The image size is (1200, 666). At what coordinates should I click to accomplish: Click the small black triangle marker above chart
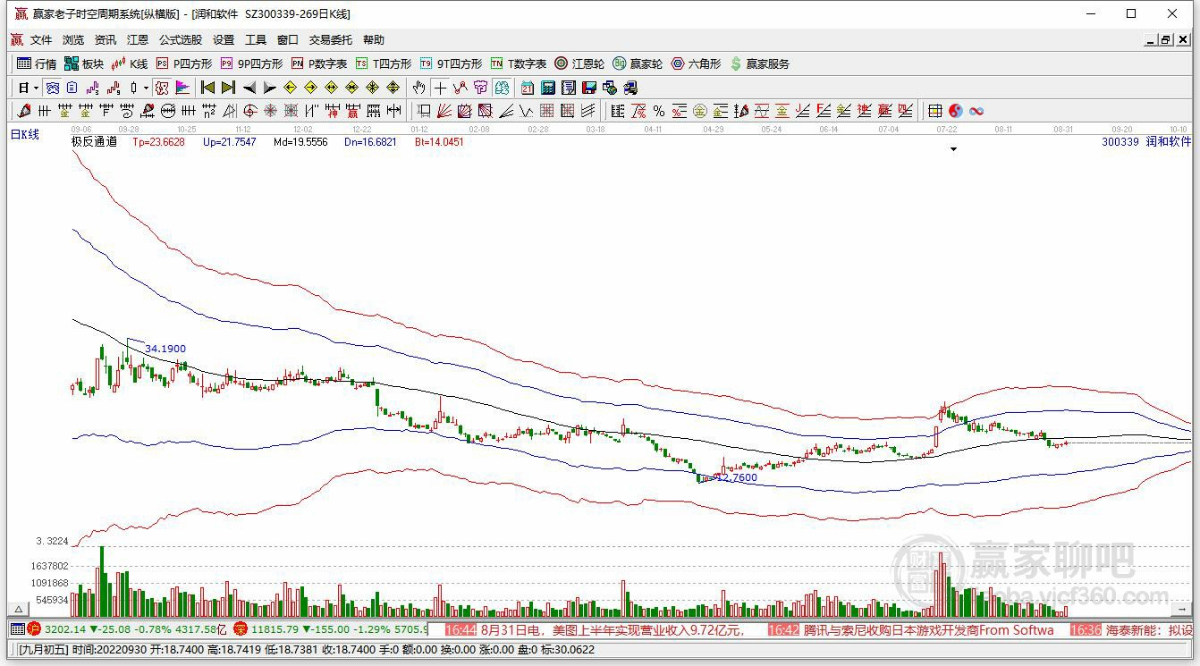coord(953,149)
